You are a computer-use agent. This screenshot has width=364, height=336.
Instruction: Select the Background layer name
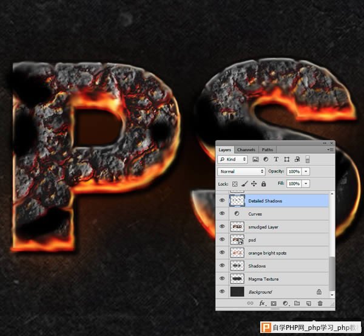click(x=260, y=292)
